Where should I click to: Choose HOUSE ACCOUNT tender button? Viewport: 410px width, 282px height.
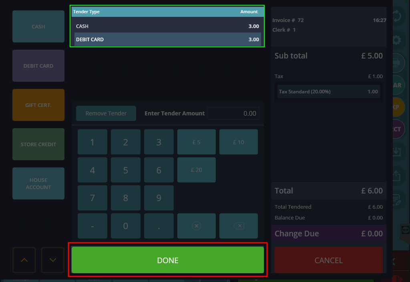coord(38,183)
